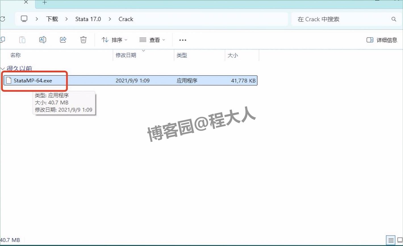403x246 pixels.
Task: Collapse the 很久以前 file group
Action: 3,69
